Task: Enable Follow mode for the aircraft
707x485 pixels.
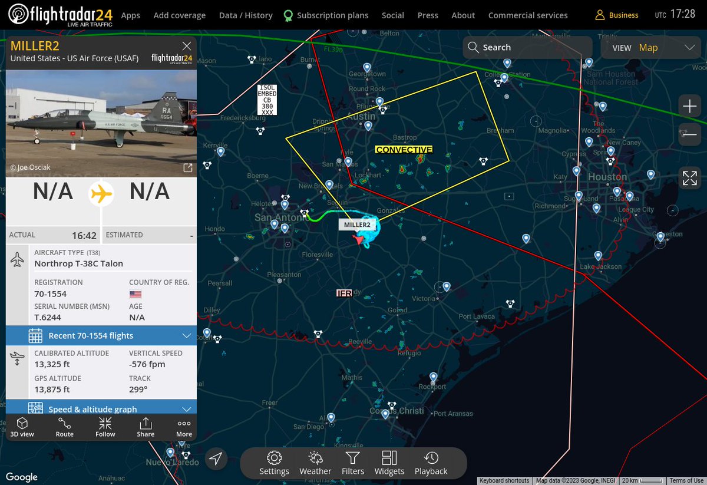Action: 105,427
